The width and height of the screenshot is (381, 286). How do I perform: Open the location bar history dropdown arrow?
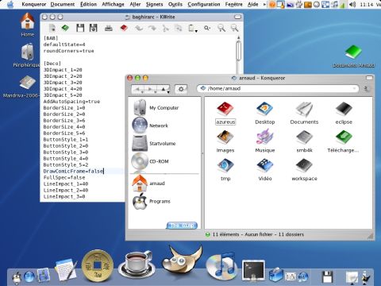[x=354, y=88]
